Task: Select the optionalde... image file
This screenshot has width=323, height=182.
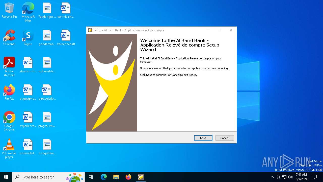Action: click(47, 65)
